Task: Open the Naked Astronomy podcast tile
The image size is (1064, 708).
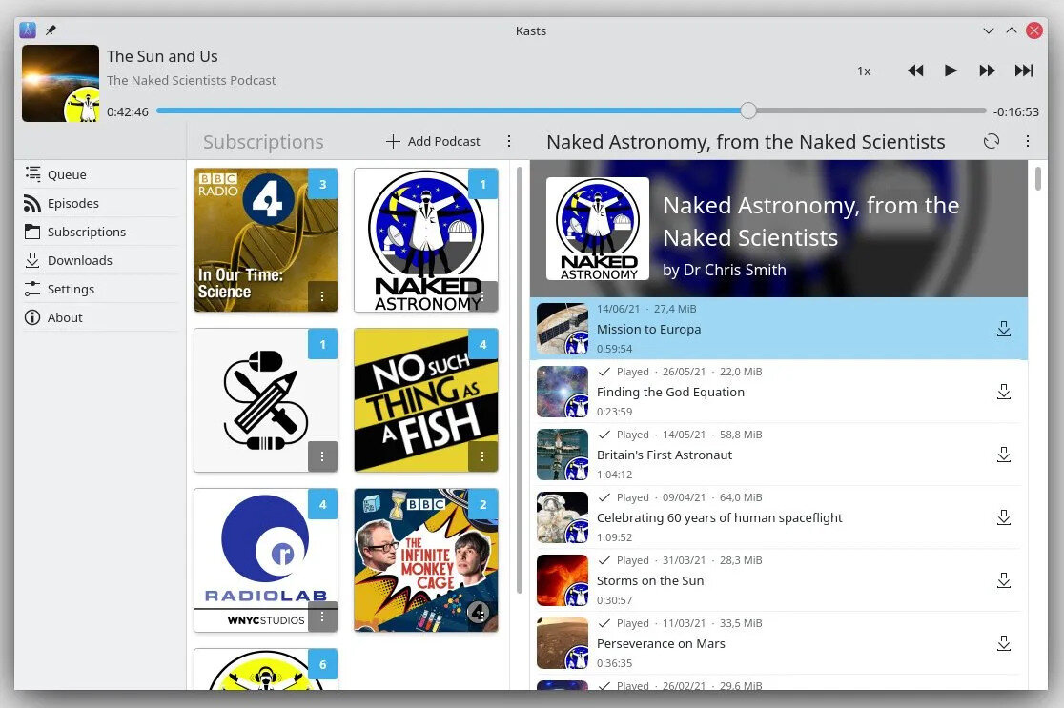Action: point(426,240)
